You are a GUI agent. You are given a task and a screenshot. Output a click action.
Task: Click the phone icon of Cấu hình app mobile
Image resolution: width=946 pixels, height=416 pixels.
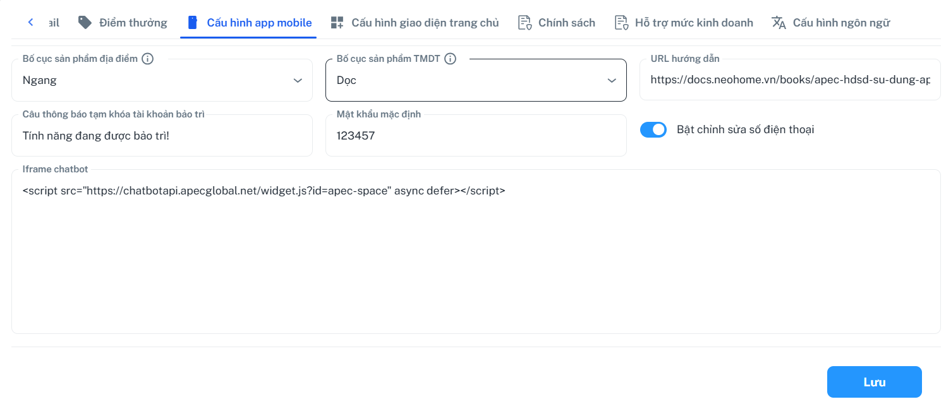(x=193, y=23)
